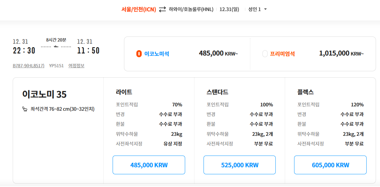Click the 이코노미 35 heading
The height and width of the screenshot is (187, 380).
[x=44, y=95]
